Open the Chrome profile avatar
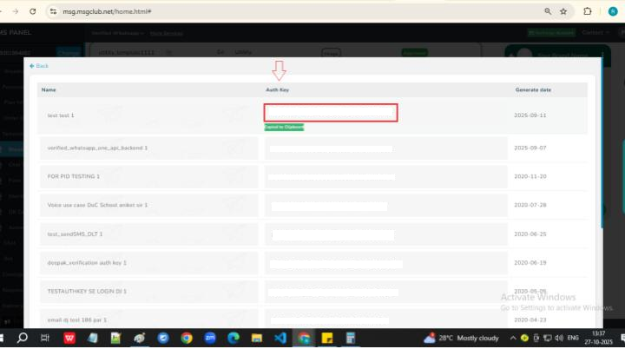This screenshot has width=625, height=349. pyautogui.click(x=611, y=11)
